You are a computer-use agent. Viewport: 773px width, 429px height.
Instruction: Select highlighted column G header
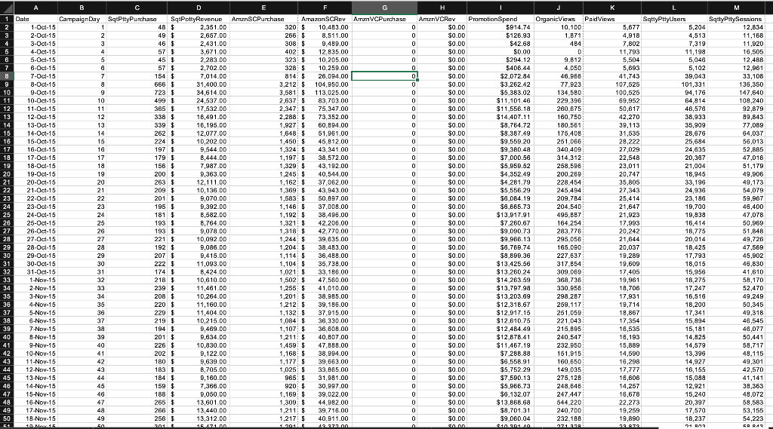[x=384, y=8]
